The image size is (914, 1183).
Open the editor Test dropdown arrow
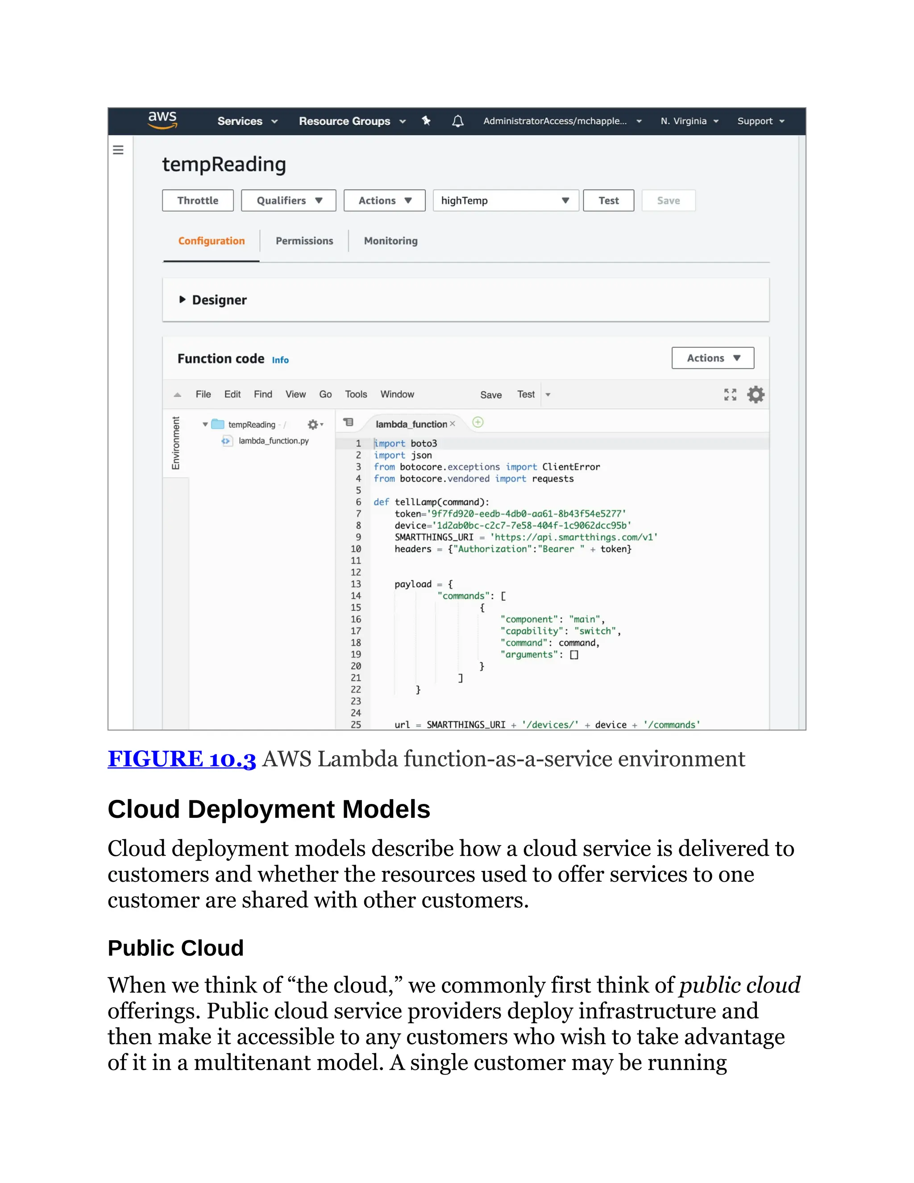(548, 395)
